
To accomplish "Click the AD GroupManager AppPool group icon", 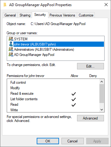I will pos(11,55).
